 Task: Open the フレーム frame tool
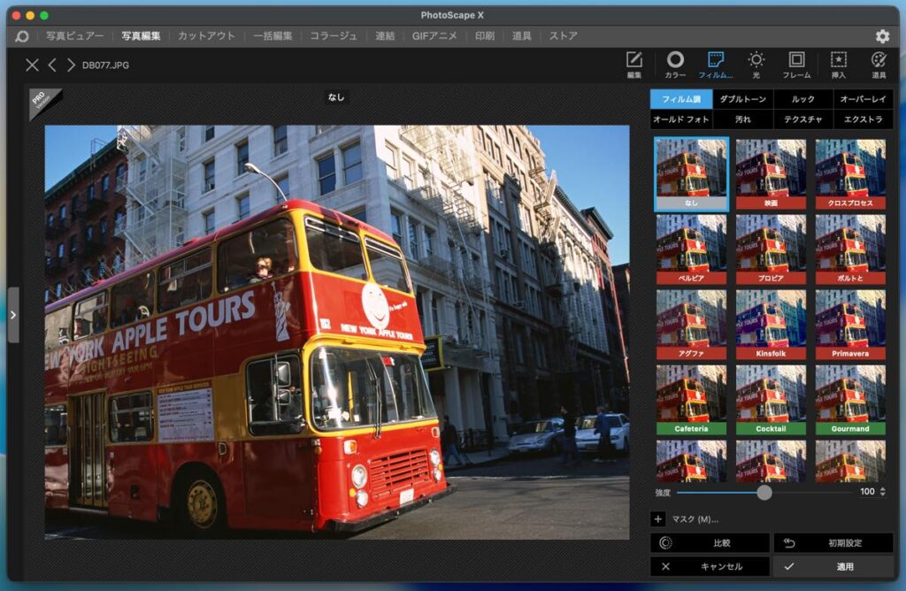[x=796, y=65]
